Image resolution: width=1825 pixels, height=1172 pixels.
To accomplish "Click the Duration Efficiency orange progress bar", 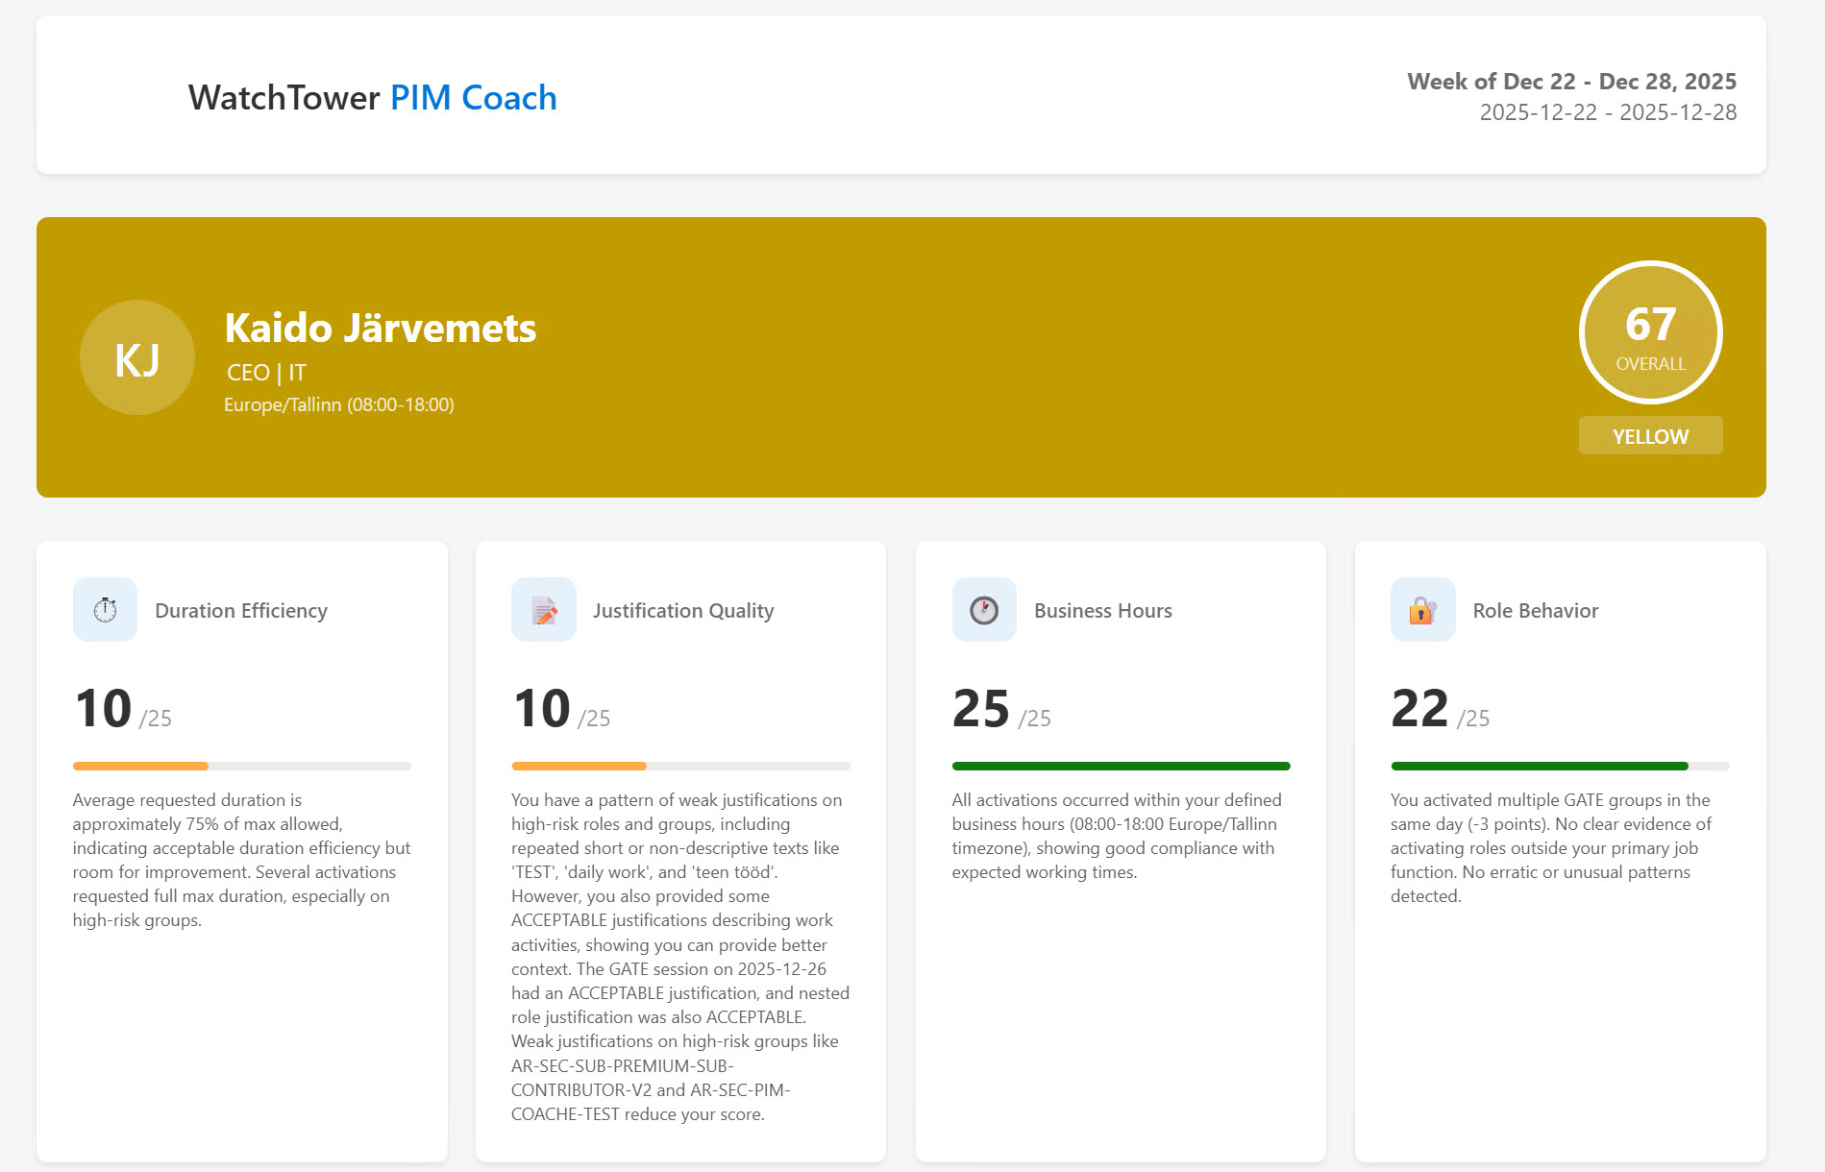I will pyautogui.click(x=140, y=765).
